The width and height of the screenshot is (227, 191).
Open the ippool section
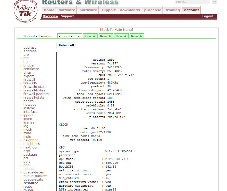28,115
